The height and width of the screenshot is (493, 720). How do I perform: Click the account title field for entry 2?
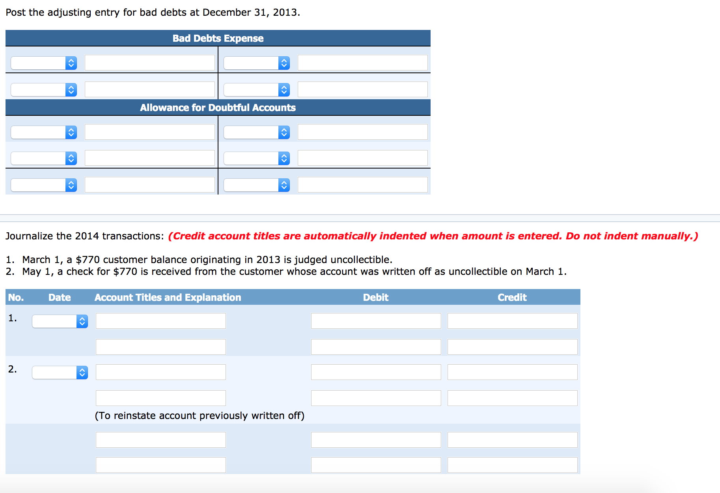tap(160, 372)
